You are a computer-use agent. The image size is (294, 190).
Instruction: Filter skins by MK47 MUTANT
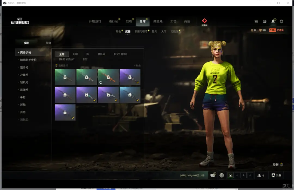(x=67, y=59)
